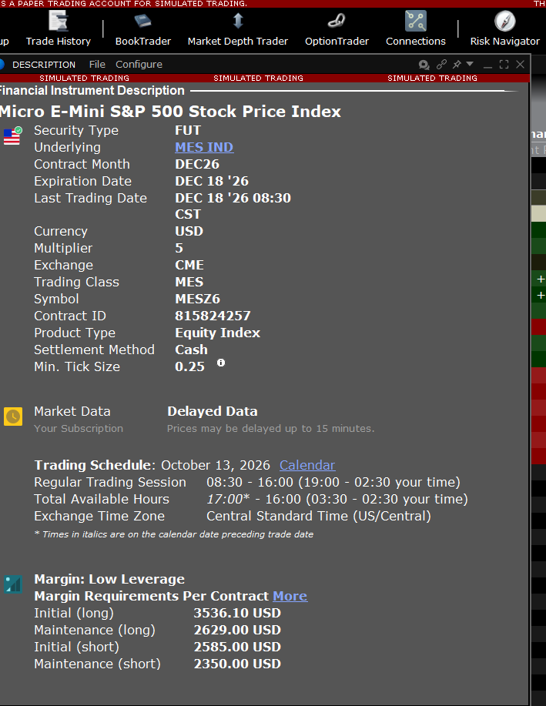
Task: Click the Margin chart icon
Action: coord(13,584)
